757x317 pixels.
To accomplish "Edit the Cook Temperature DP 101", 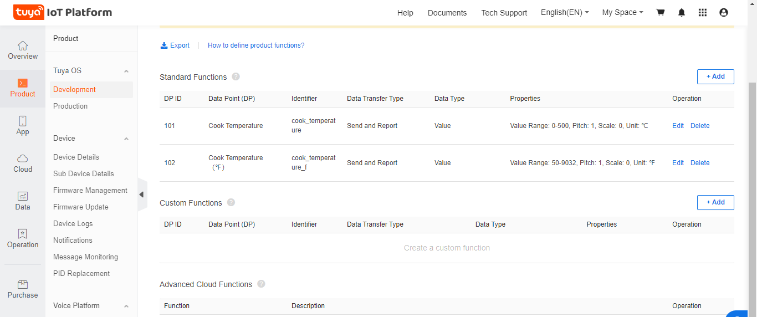I will 678,126.
